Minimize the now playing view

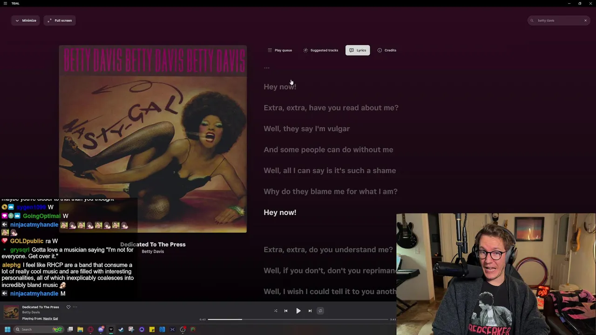26,20
